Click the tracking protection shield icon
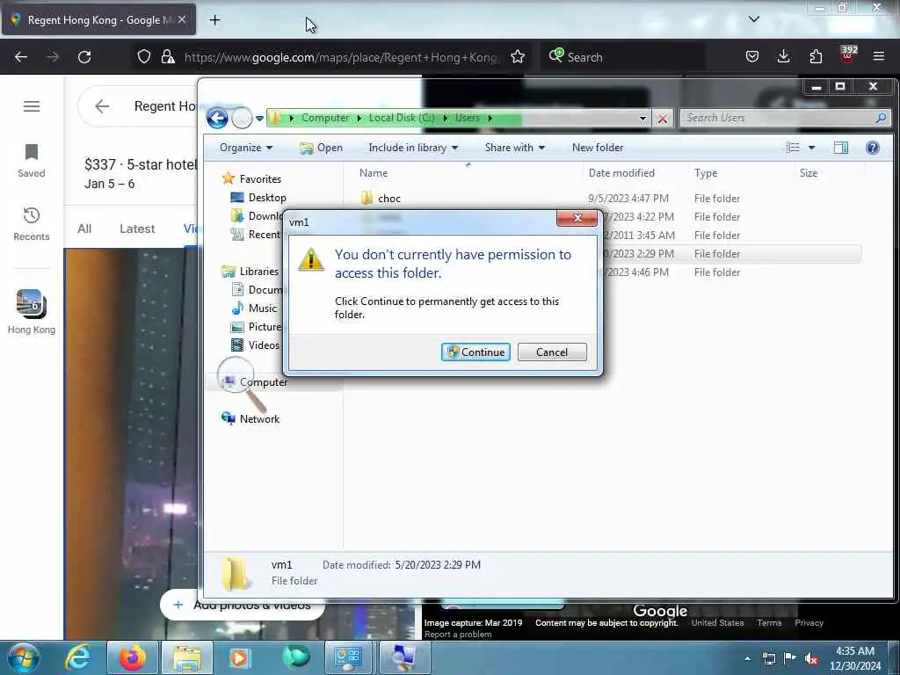The image size is (900, 675). tap(144, 57)
